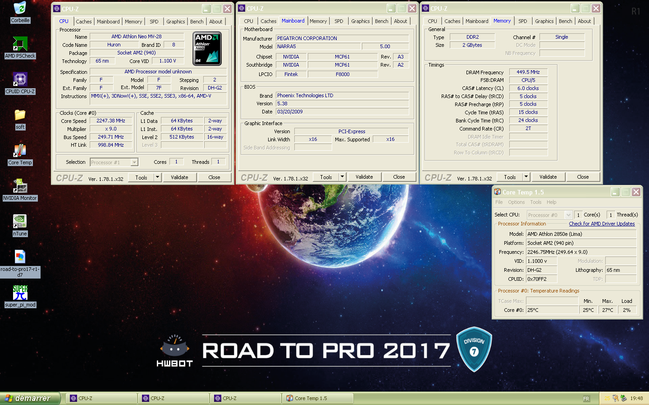Click Validate button in first CPU-Z window
Viewport: 649px width, 405px height.
coord(179,177)
